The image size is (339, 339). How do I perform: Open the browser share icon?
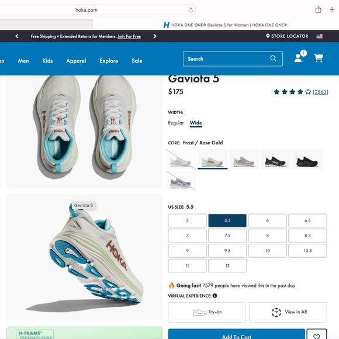coord(318,10)
